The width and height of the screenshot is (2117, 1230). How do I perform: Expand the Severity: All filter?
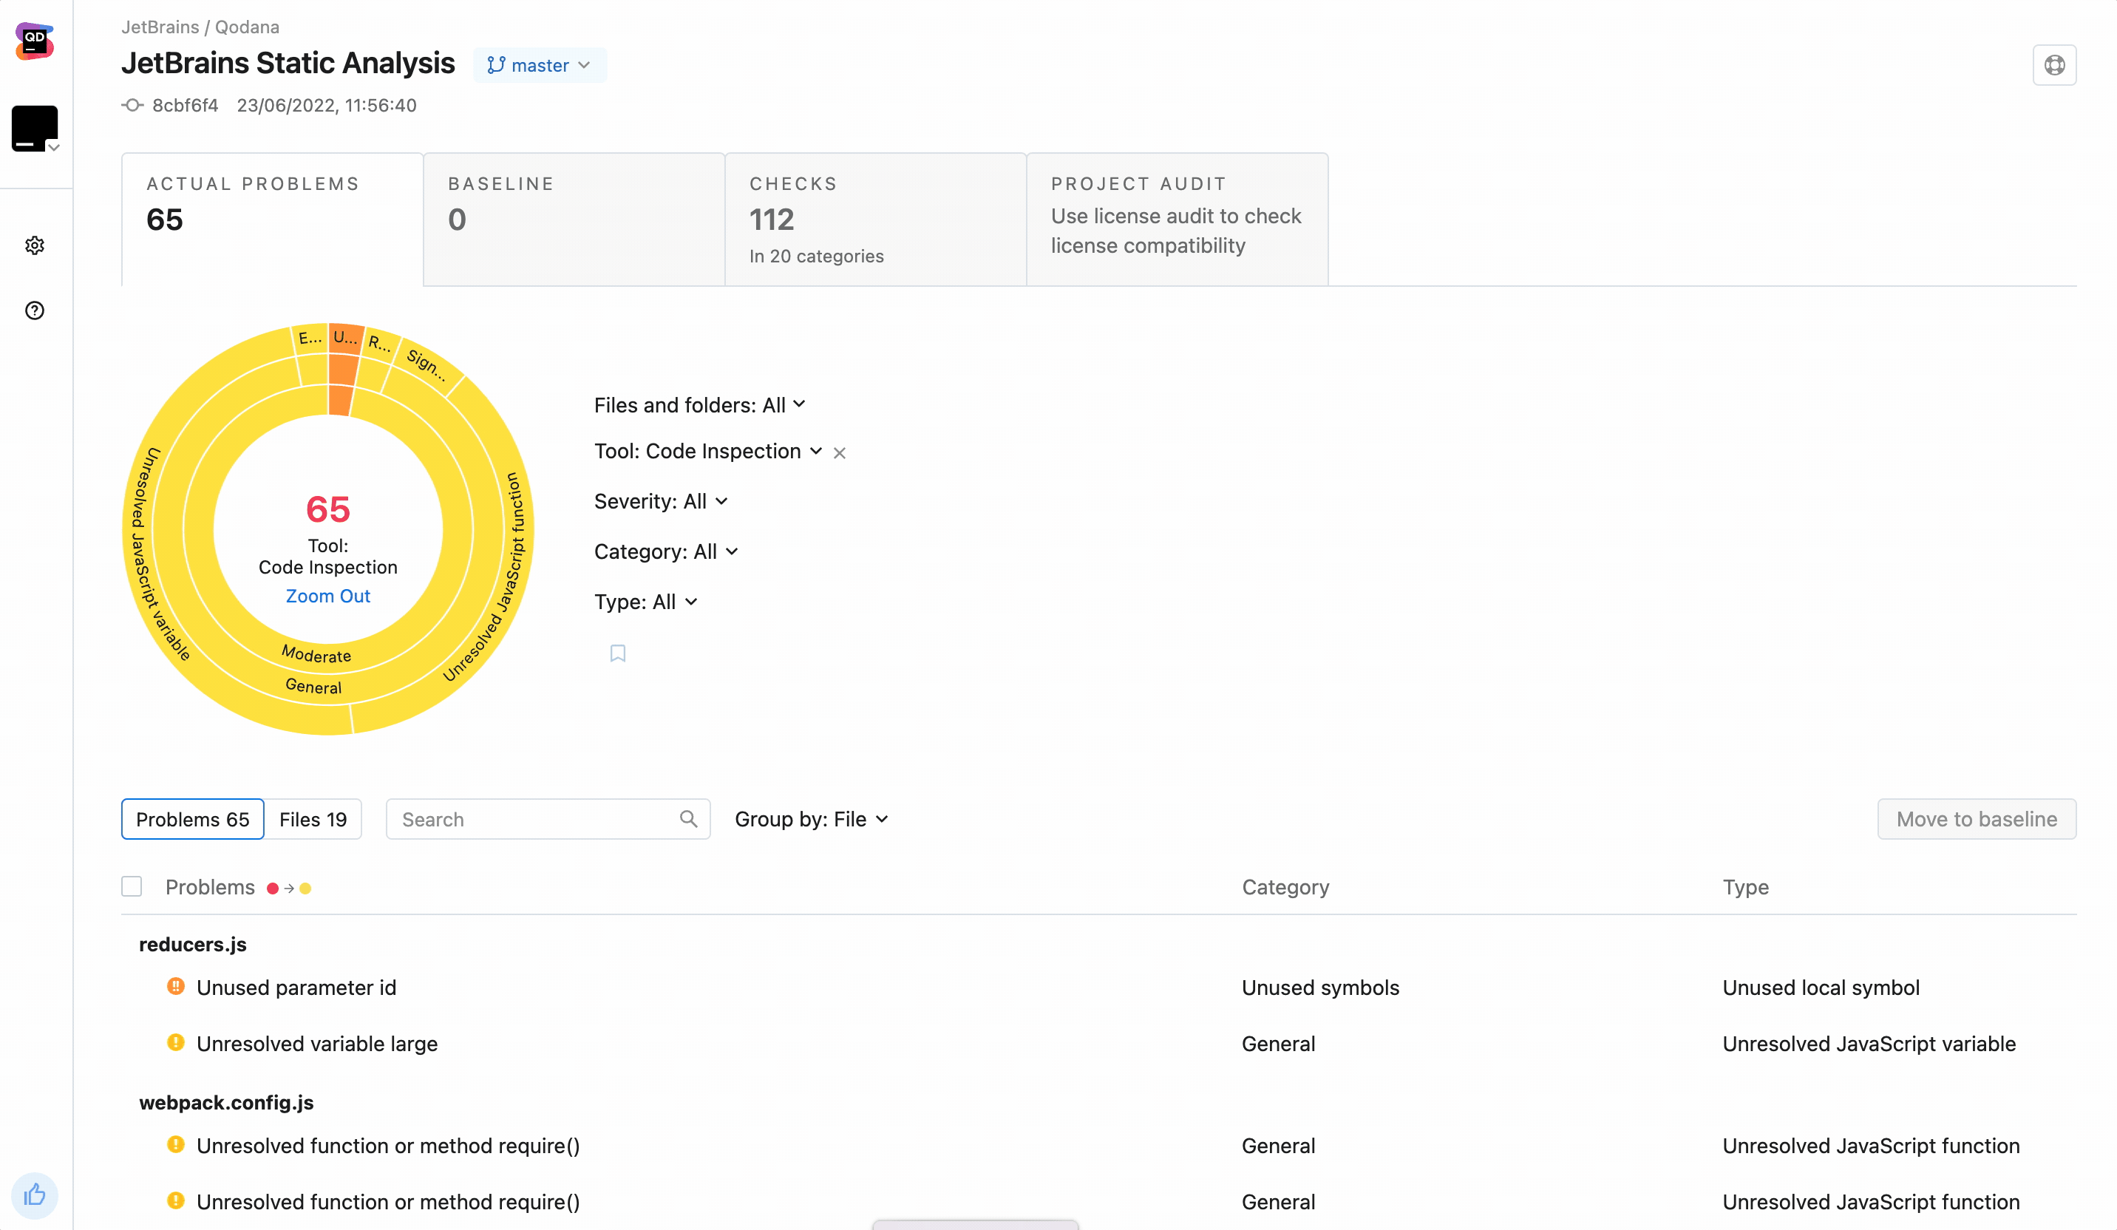click(x=660, y=502)
